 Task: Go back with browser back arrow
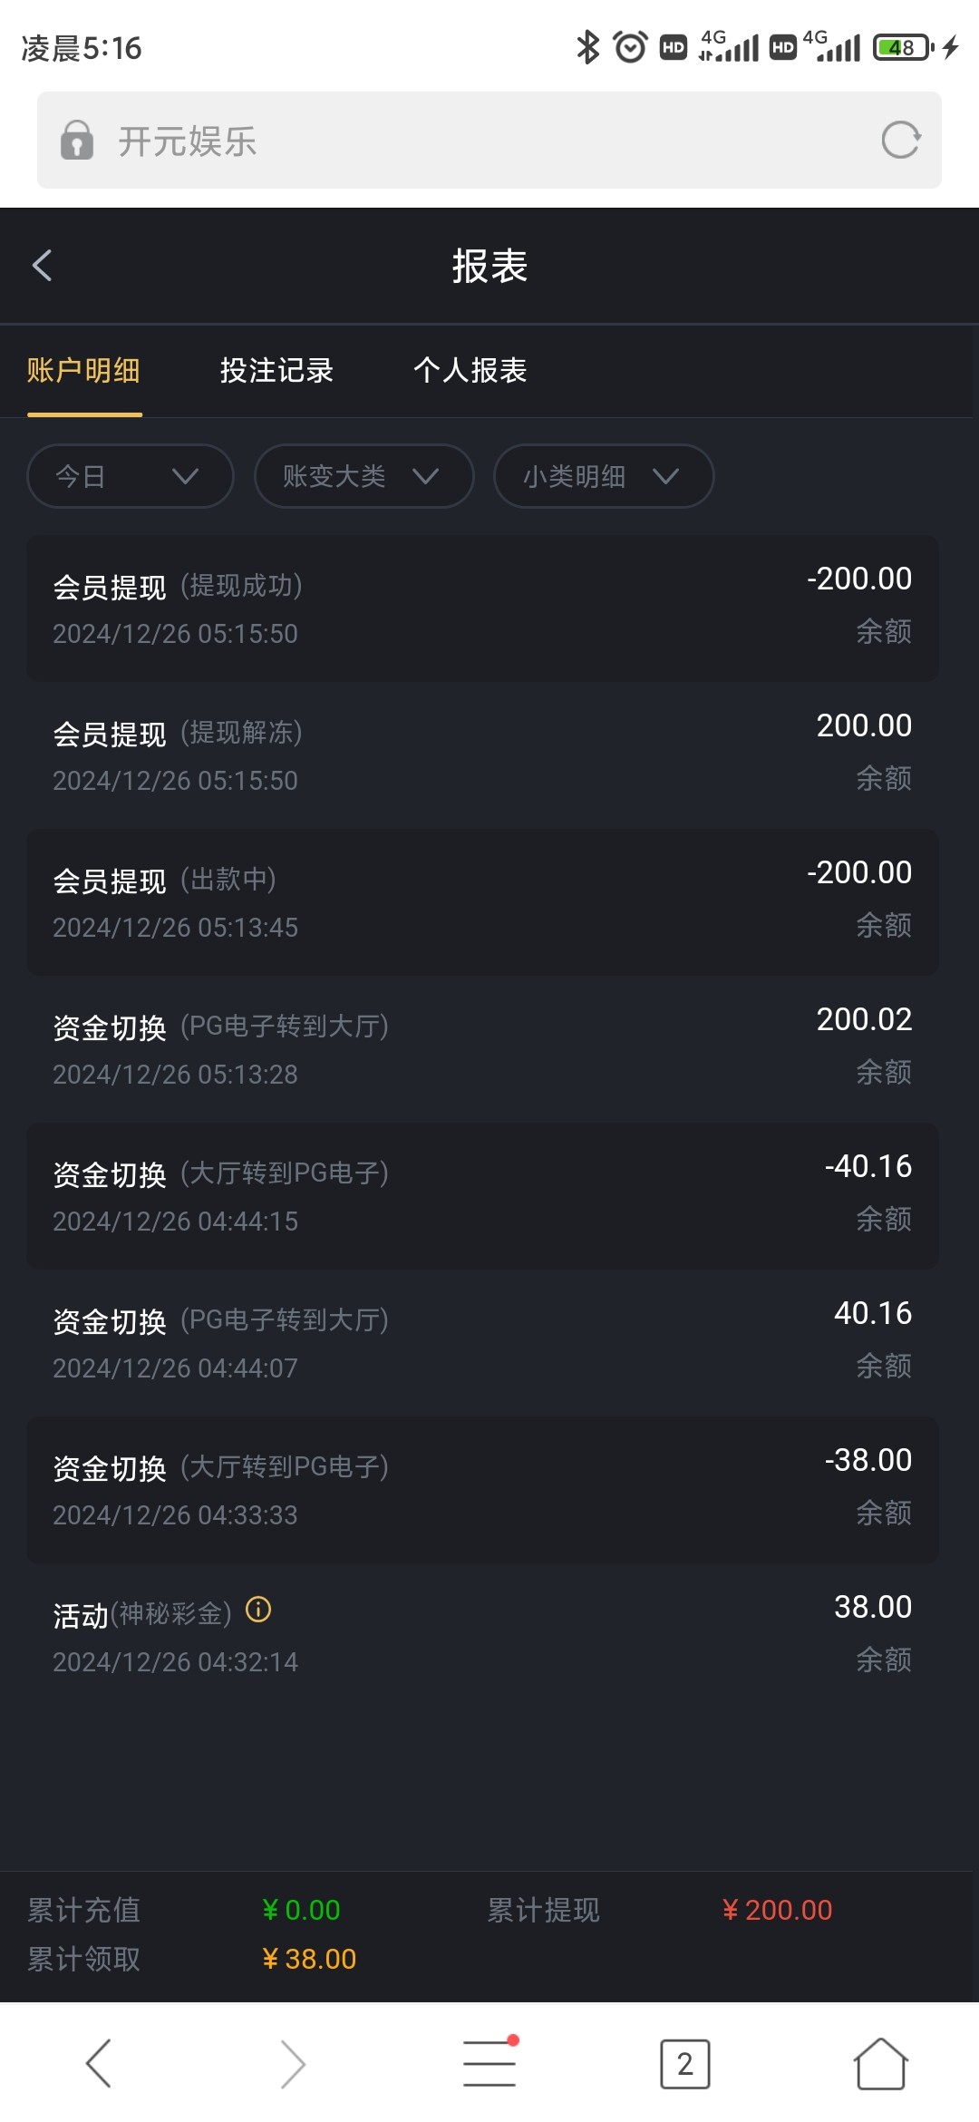[x=98, y=2064]
